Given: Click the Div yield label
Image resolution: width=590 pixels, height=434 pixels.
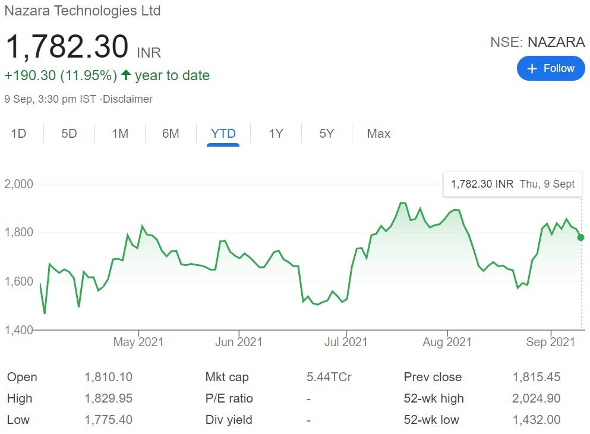Looking at the screenshot, I should [x=229, y=420].
